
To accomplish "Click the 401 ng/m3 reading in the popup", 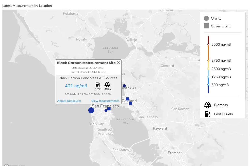I will pos(76,86).
